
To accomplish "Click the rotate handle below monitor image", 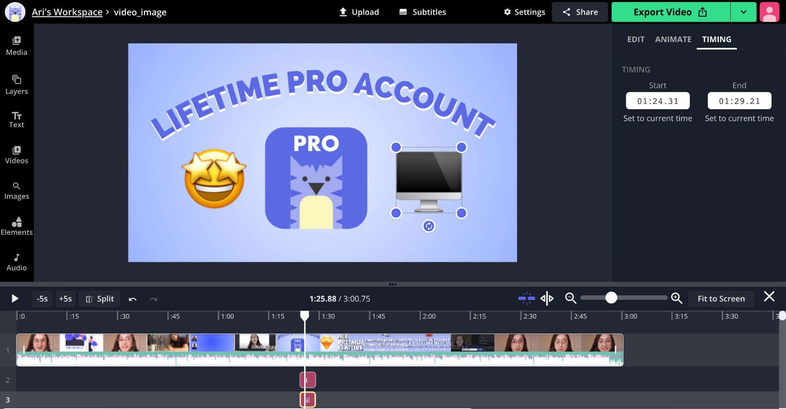I will pos(429,226).
